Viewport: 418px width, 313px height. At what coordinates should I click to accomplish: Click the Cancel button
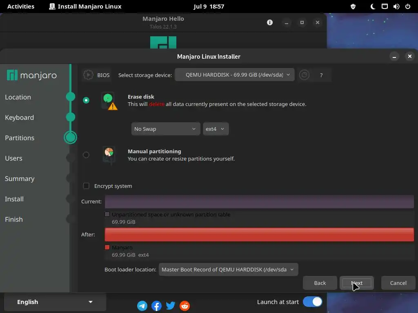398,283
